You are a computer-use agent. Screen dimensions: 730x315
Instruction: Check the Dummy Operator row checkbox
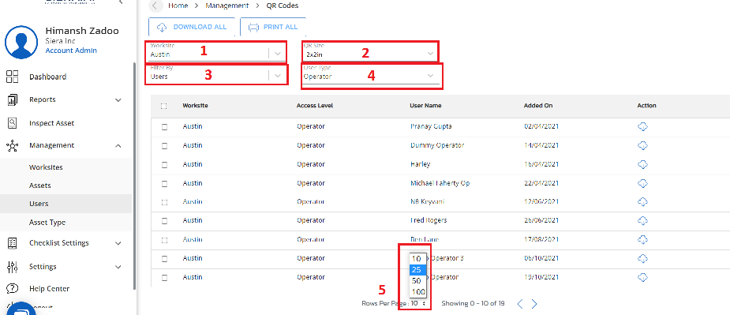pyautogui.click(x=164, y=146)
